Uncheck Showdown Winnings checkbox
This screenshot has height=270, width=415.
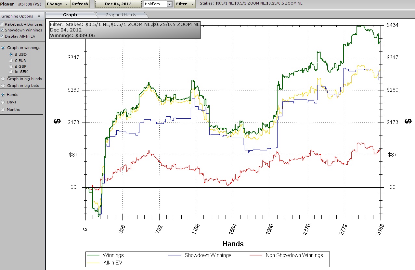click(x=2, y=30)
